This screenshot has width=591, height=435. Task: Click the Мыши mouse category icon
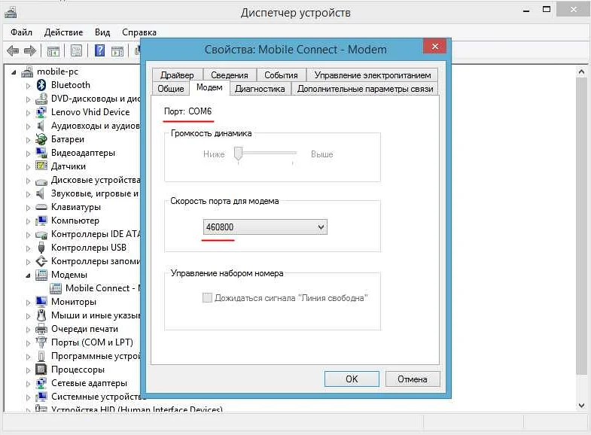coord(41,315)
